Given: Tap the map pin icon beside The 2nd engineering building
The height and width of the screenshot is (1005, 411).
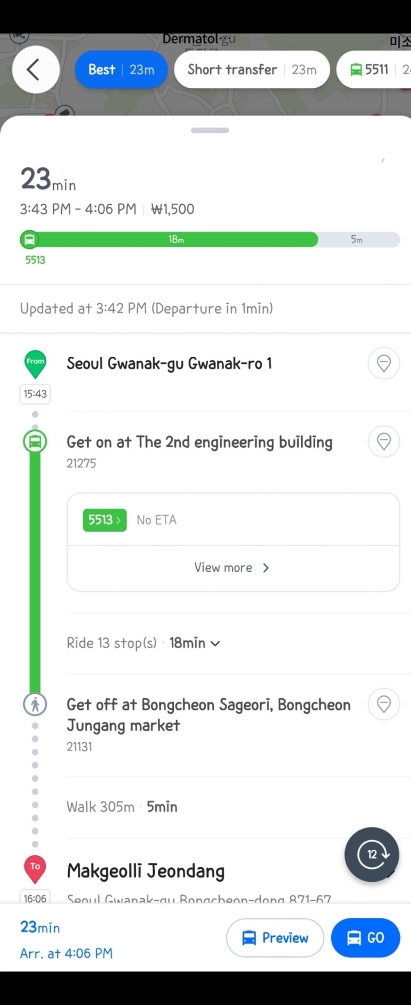Looking at the screenshot, I should 383,441.
